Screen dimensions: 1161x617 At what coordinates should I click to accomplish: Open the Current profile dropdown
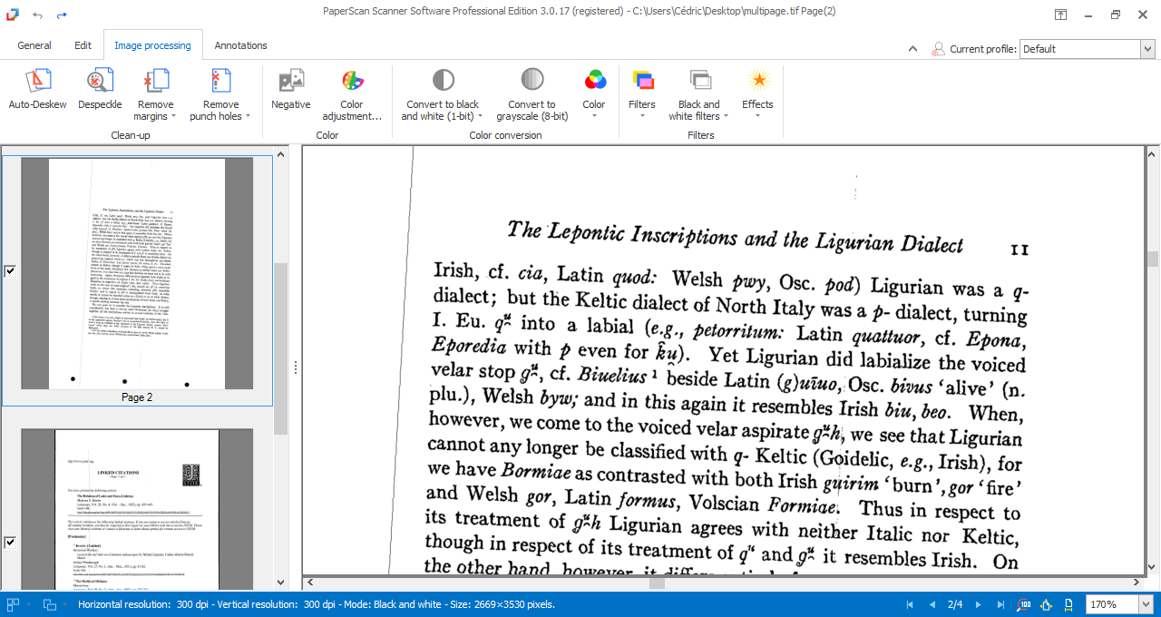[x=1146, y=49]
